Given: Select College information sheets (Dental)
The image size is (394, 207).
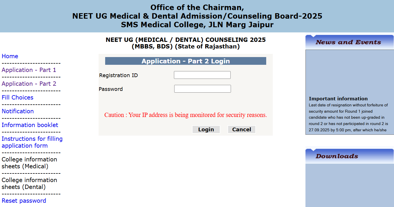Looking at the screenshot, I should pyautogui.click(x=29, y=183).
